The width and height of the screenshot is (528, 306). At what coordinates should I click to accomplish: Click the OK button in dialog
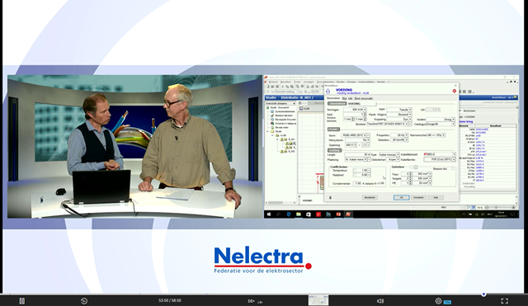tap(402, 198)
